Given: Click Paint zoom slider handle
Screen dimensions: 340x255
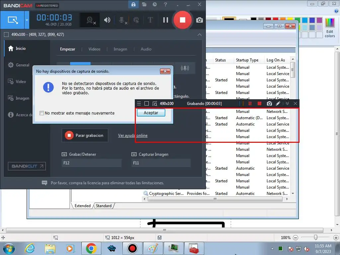Looking at the screenshot, I should coord(316,238).
